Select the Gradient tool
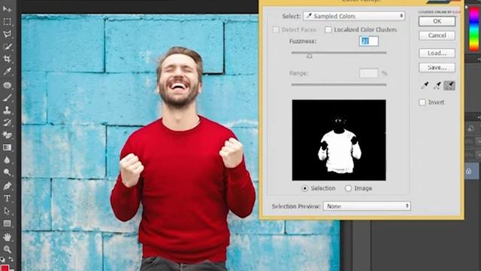Screen dimensions: 481x271 (7, 148)
